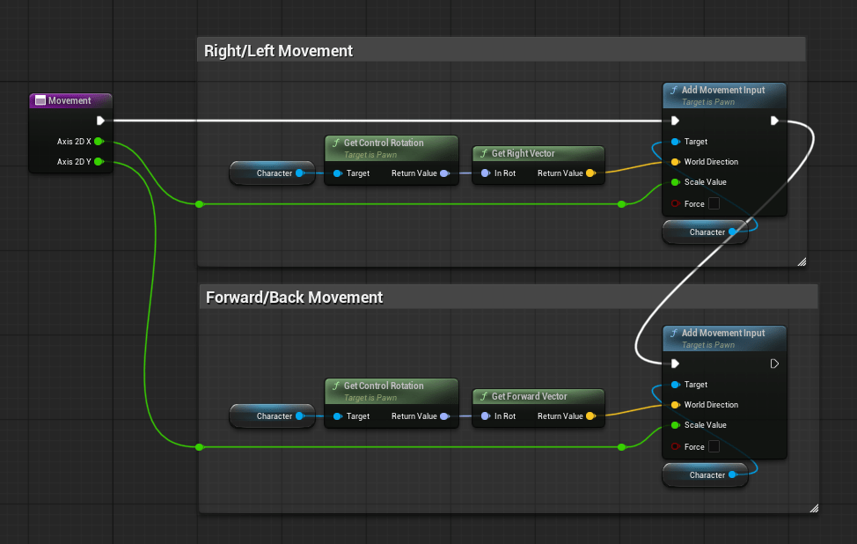Screen dimensions: 857x544
Task: Select the Forward/Back Movement comment title
Action: pos(294,298)
